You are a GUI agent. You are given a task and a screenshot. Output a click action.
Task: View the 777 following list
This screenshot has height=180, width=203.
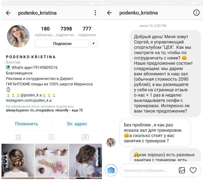tap(87, 32)
